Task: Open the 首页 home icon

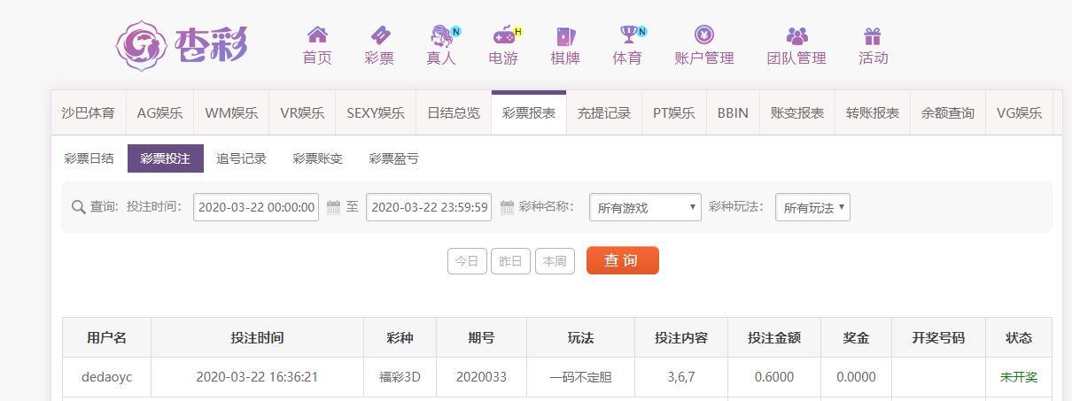Action: pos(317,35)
